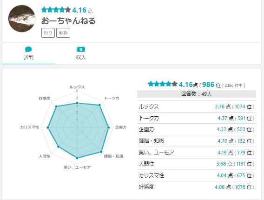
Task: Click the header star rating beside 4.16 点
Action: click(x=56, y=10)
